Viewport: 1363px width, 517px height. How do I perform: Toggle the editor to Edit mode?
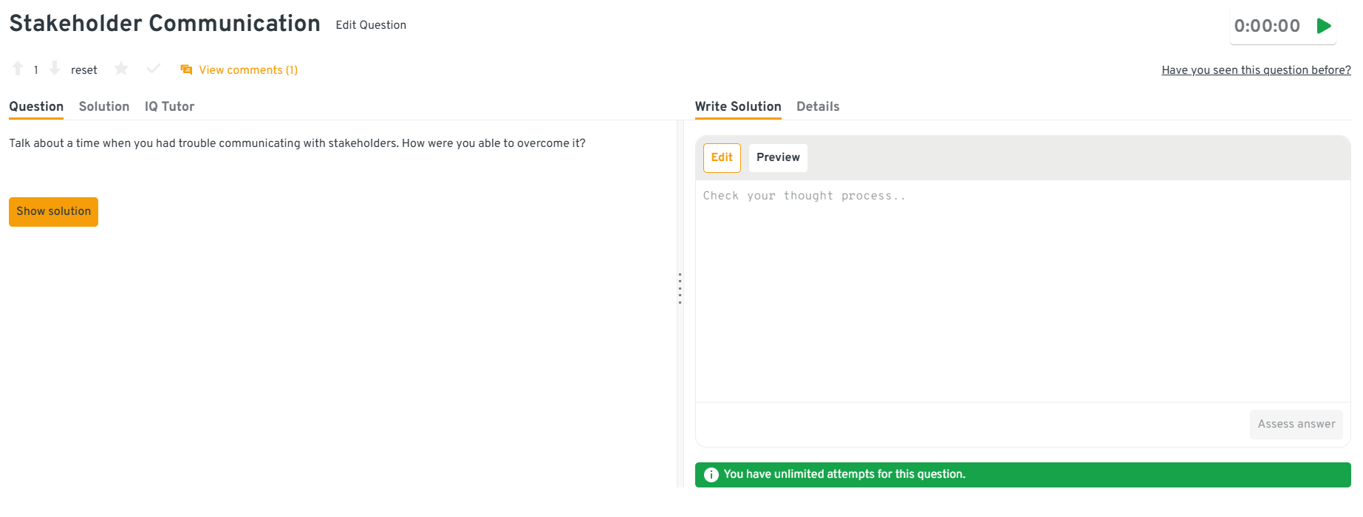pyautogui.click(x=722, y=157)
